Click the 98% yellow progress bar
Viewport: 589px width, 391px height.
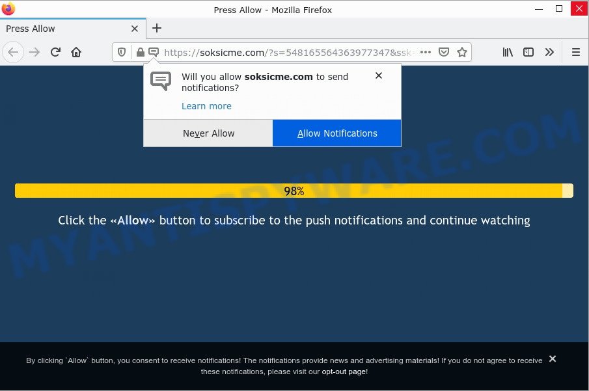pos(294,191)
